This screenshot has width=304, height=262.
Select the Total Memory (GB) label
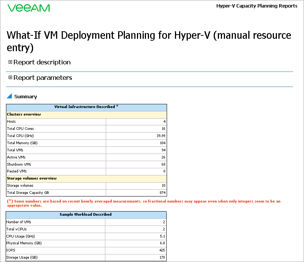pyautogui.click(x=22, y=143)
